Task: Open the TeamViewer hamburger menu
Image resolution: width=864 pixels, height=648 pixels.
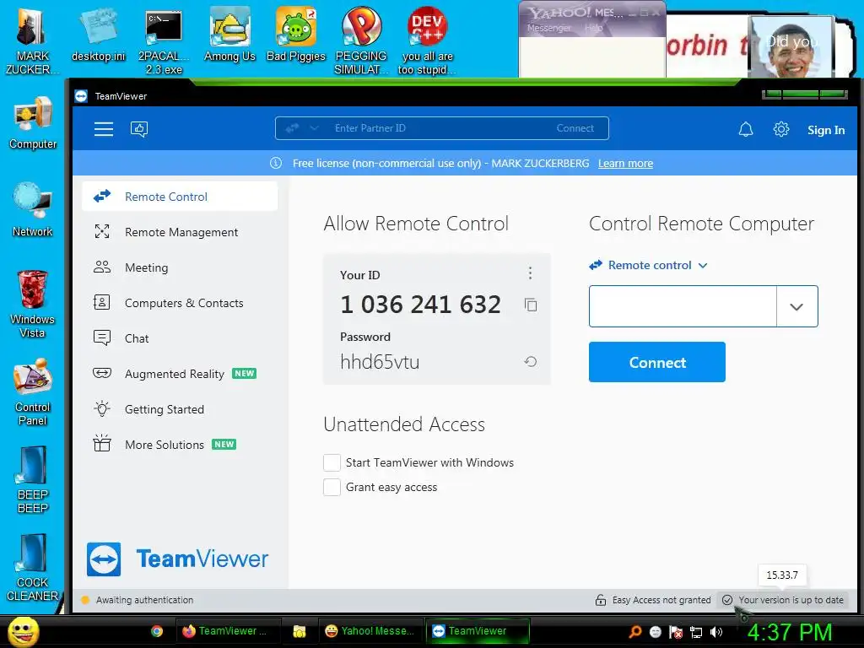Action: click(x=104, y=129)
